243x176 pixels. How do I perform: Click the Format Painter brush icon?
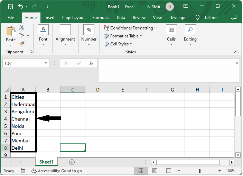[x=22, y=43]
